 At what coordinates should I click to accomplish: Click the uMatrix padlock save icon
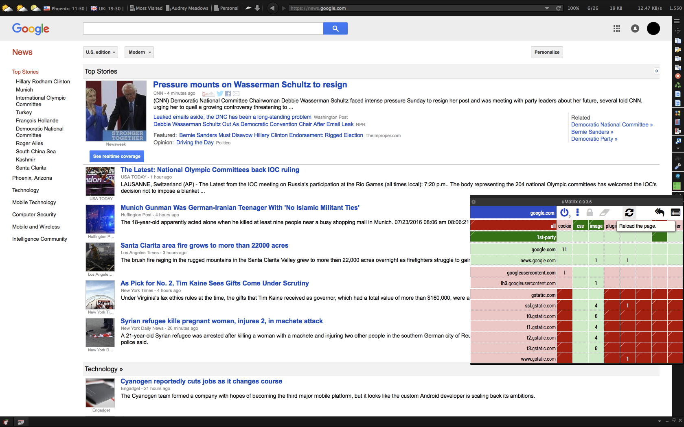[589, 212]
